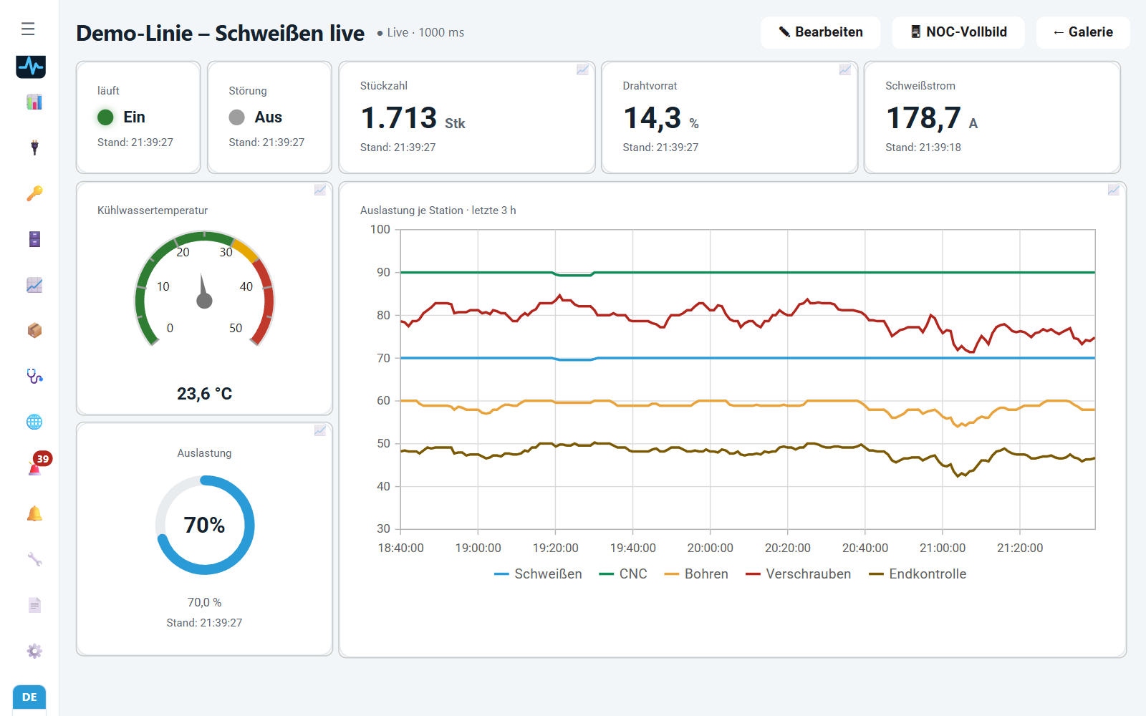The height and width of the screenshot is (716, 1146).
Task: Open the key icon in sidebar
Action: [34, 193]
